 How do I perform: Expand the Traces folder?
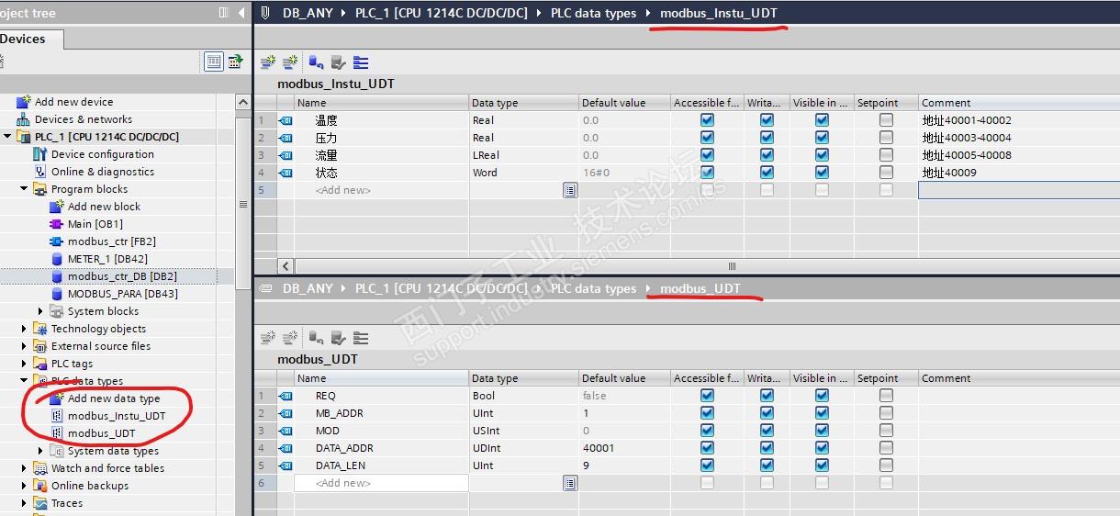25,503
